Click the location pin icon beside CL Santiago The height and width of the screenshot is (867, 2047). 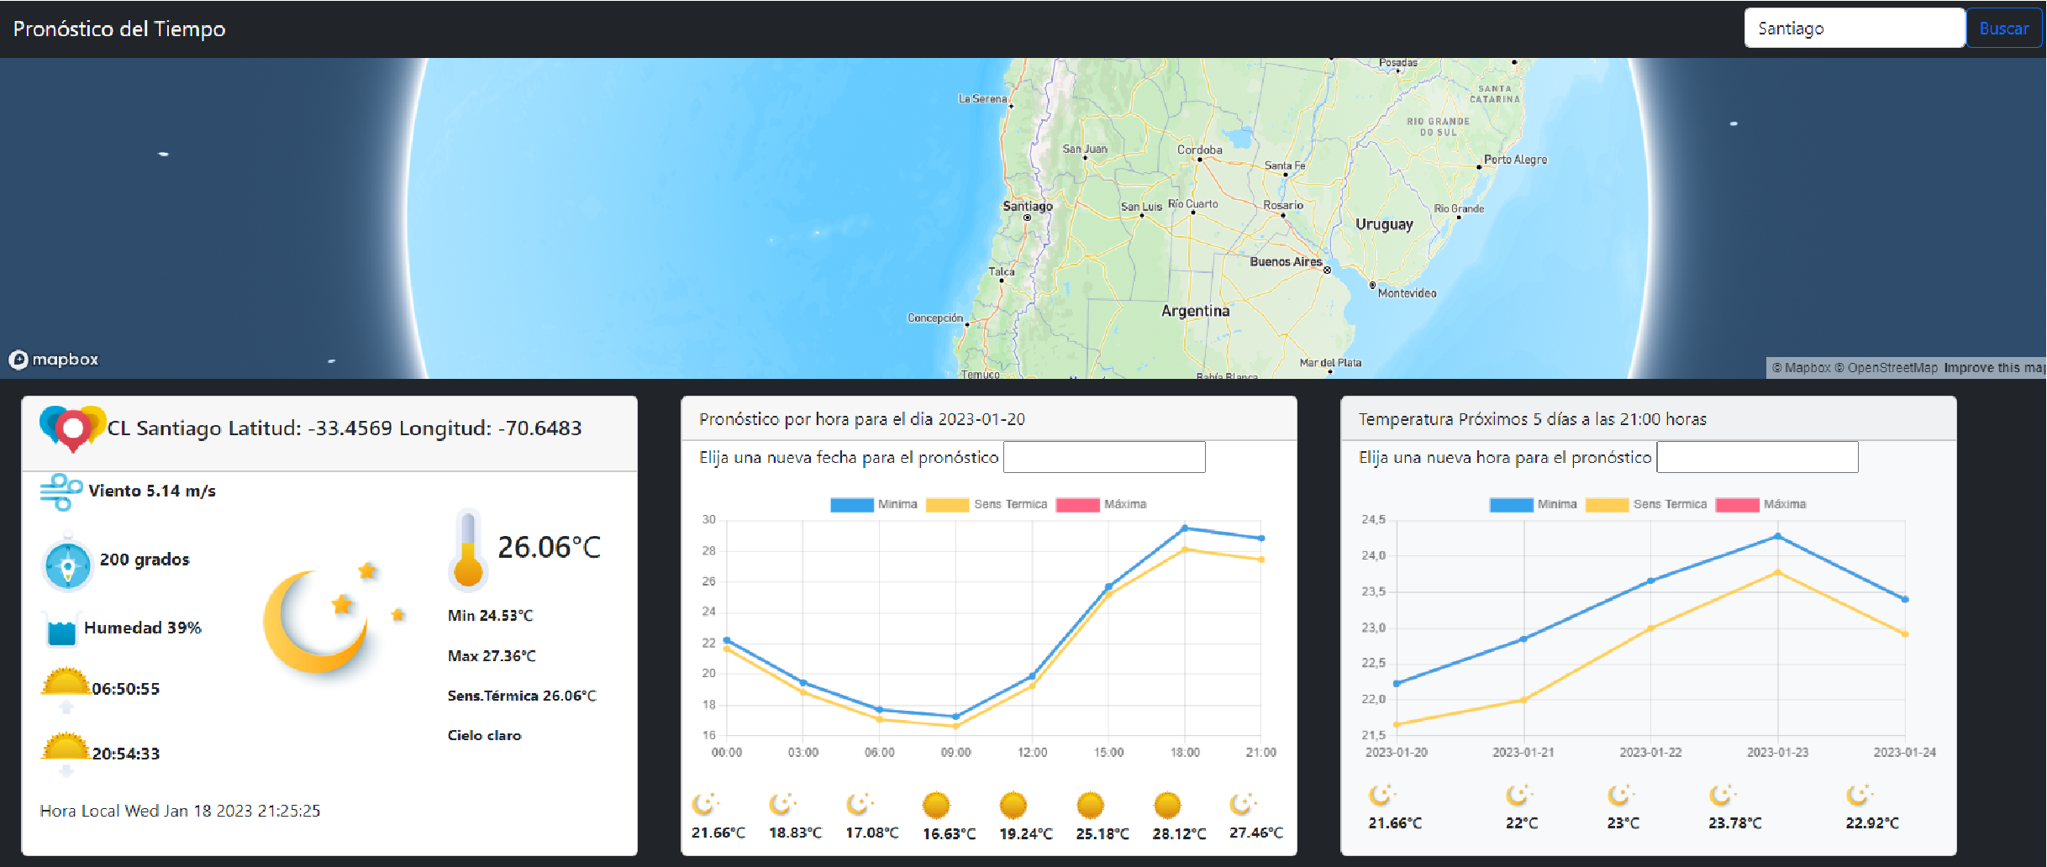[x=73, y=428]
